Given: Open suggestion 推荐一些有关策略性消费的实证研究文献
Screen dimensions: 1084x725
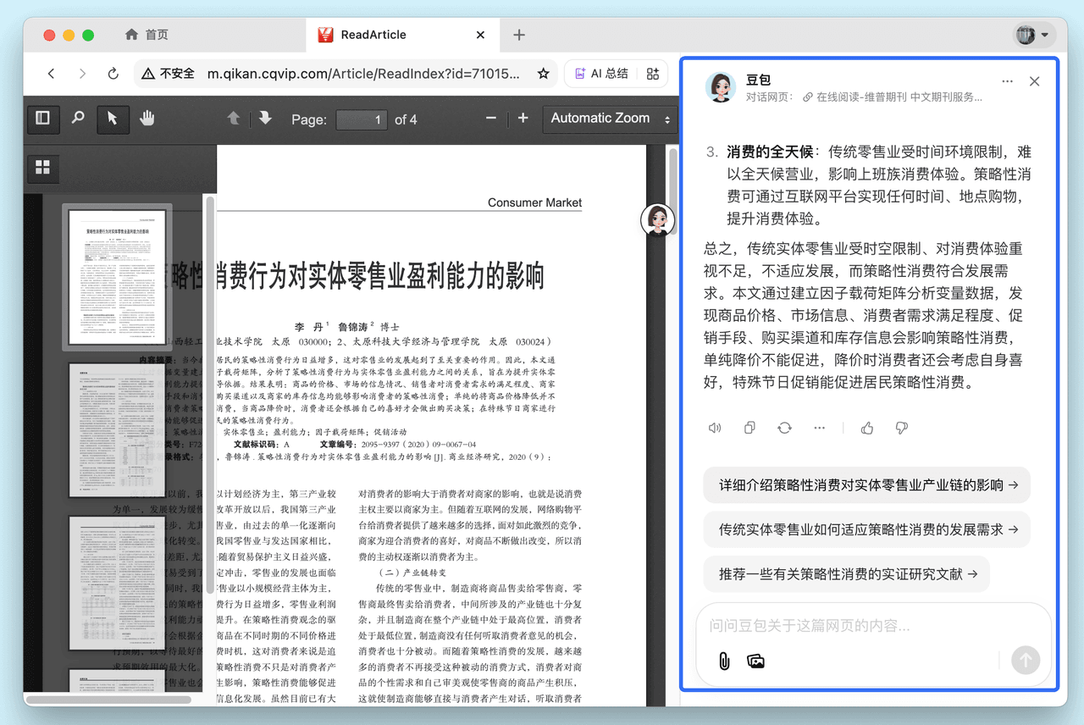Looking at the screenshot, I should (847, 573).
